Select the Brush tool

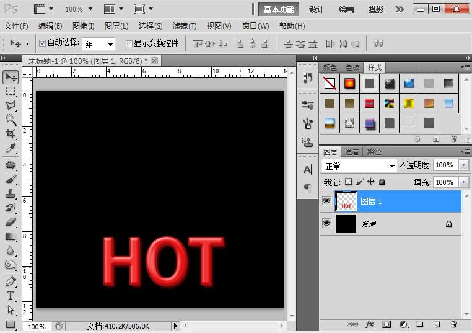click(11, 179)
